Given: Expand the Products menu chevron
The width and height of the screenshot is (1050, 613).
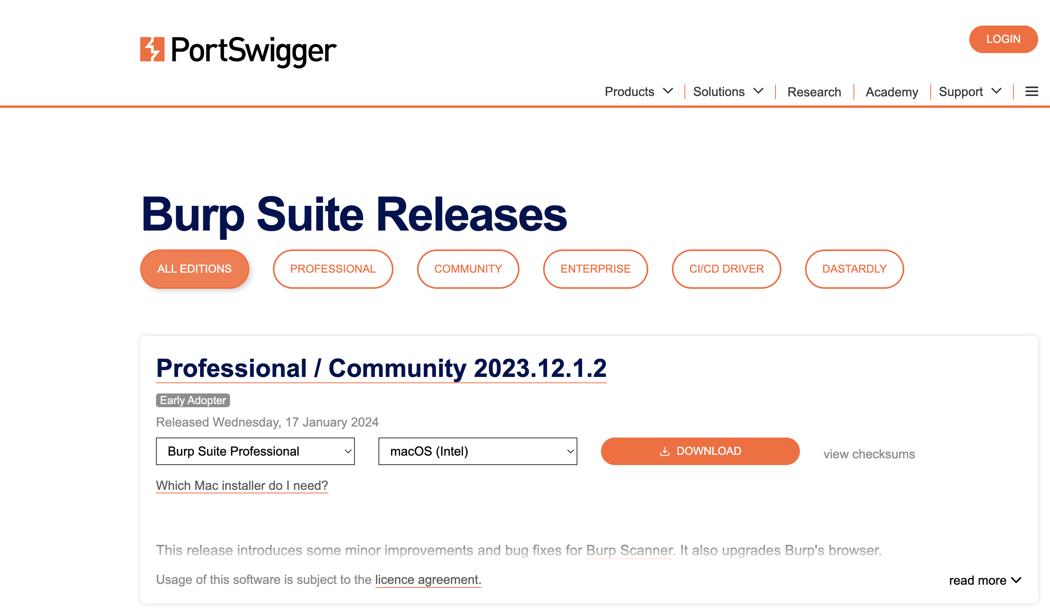Looking at the screenshot, I should point(668,91).
